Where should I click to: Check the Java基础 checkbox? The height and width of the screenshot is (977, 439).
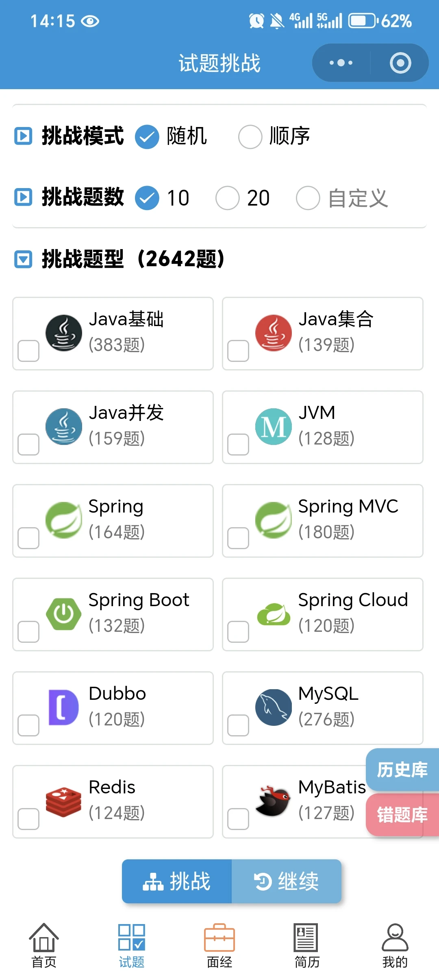[x=28, y=351]
